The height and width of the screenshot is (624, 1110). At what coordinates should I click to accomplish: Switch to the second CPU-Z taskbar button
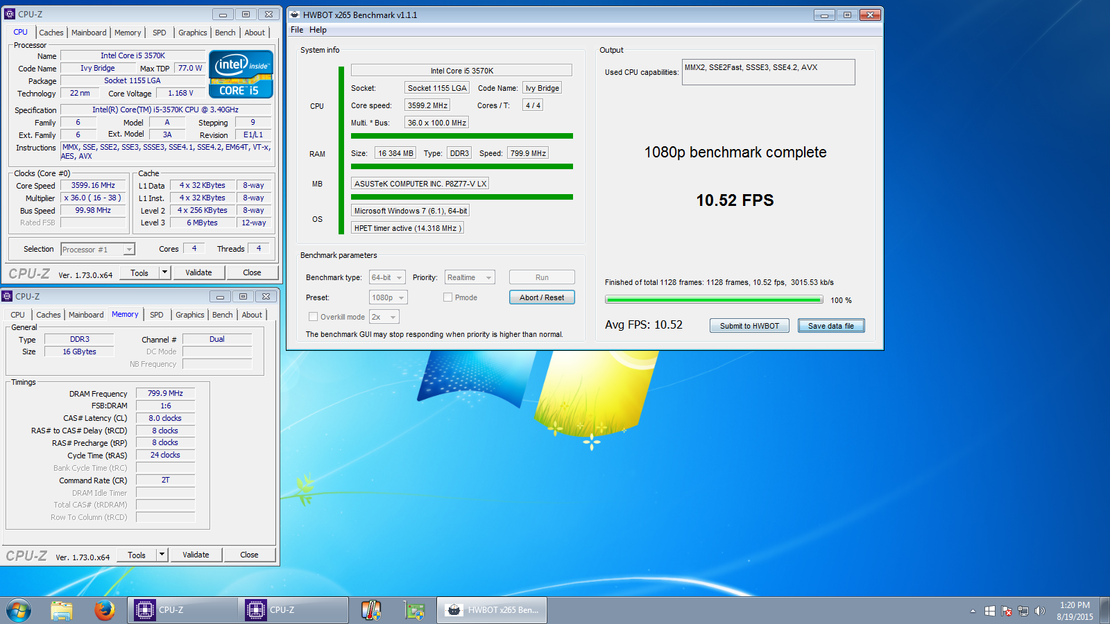293,610
